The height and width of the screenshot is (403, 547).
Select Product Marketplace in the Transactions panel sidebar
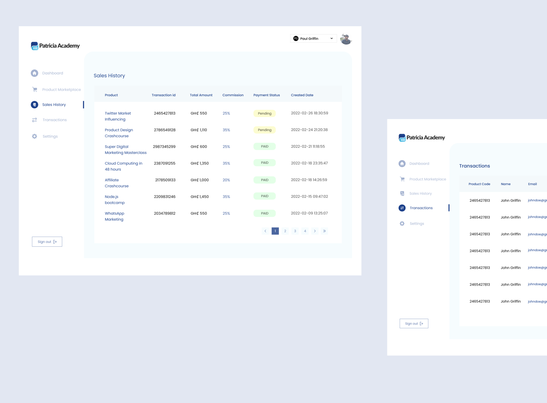pos(428,179)
